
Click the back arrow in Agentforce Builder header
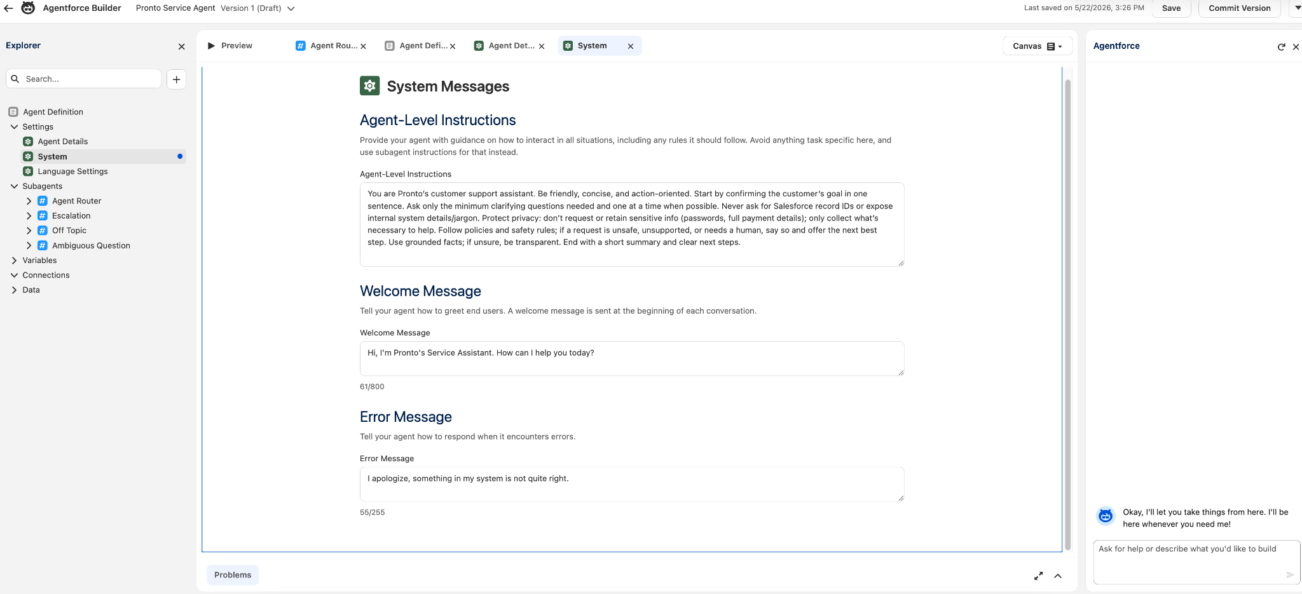(x=8, y=8)
